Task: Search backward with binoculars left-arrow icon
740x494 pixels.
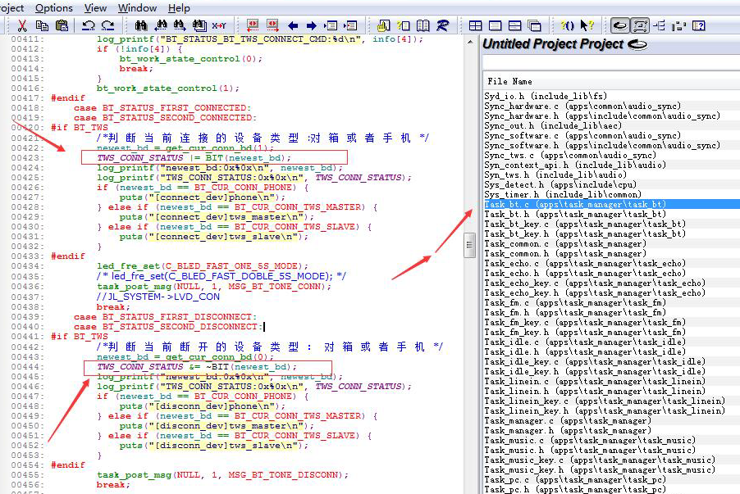Action: 161,25
